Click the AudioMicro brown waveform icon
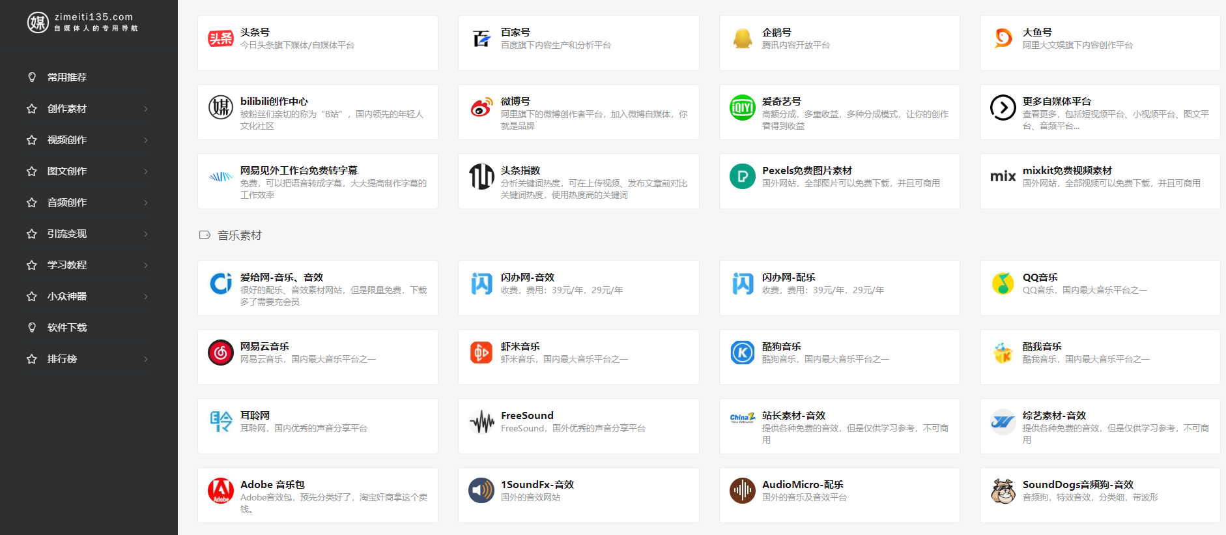Viewport: 1226px width, 535px height. click(743, 491)
